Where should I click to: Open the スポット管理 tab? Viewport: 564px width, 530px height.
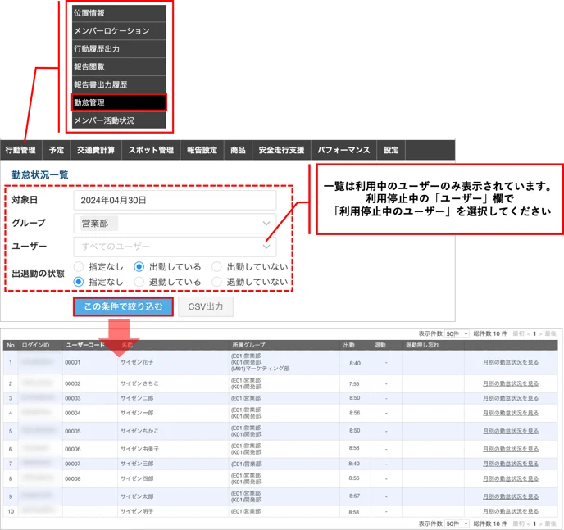click(151, 150)
